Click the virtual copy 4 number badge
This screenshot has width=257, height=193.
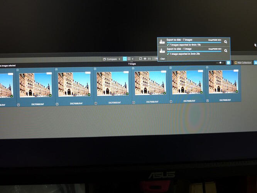134,103
